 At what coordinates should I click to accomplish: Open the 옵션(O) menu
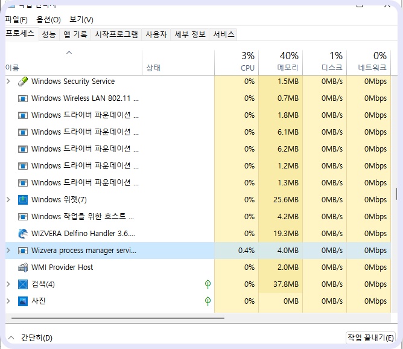(48, 20)
